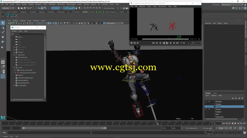Screen dimensions: 247x138
Task: Switch to the Anim layer tab
Action: click(x=215, y=93)
